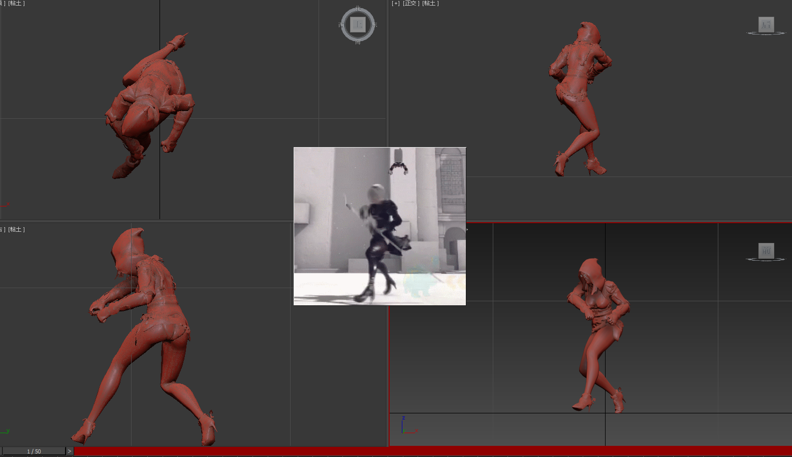Click the south (南) compass label on the ViewCube ring
Image resolution: width=792 pixels, height=457 pixels.
(x=358, y=42)
